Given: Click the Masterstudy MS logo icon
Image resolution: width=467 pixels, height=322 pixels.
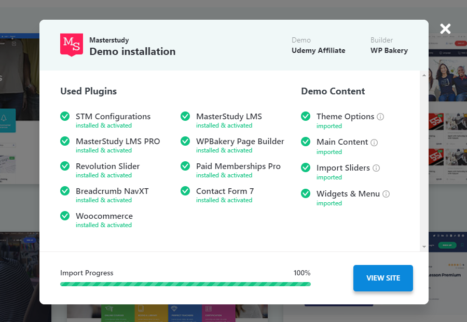Looking at the screenshot, I should pyautogui.click(x=72, y=45).
